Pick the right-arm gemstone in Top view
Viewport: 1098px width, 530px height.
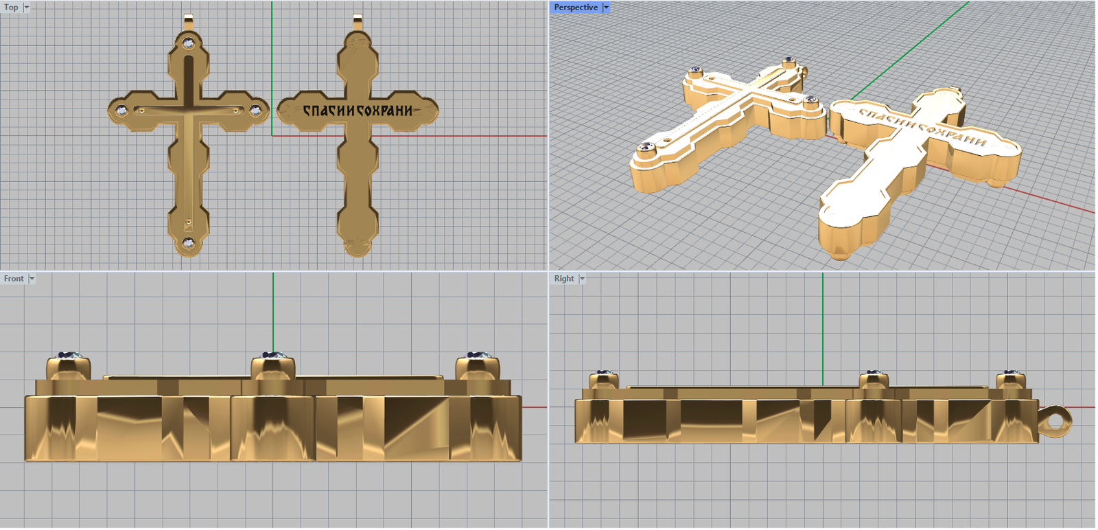pyautogui.click(x=255, y=110)
